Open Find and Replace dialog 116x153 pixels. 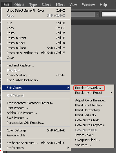(36, 65)
